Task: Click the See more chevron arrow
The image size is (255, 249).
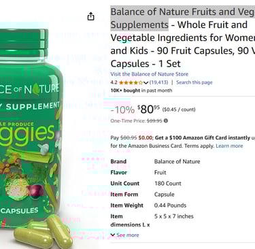Action: click(x=113, y=235)
